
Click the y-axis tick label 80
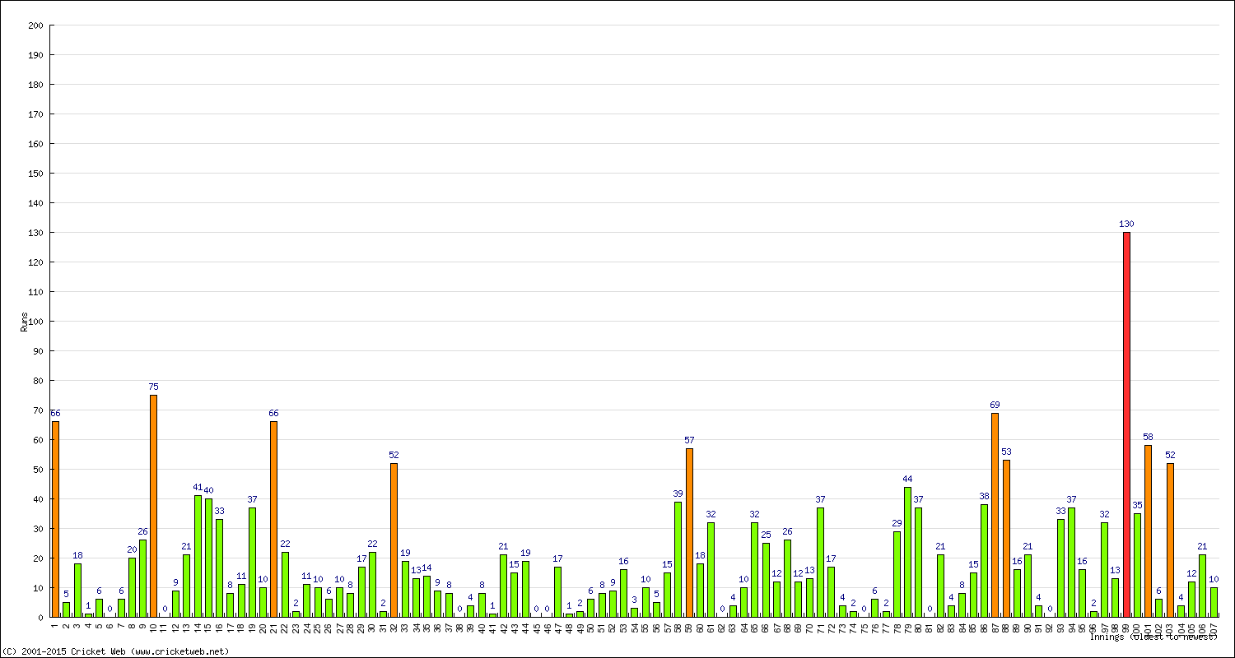pyautogui.click(x=38, y=381)
